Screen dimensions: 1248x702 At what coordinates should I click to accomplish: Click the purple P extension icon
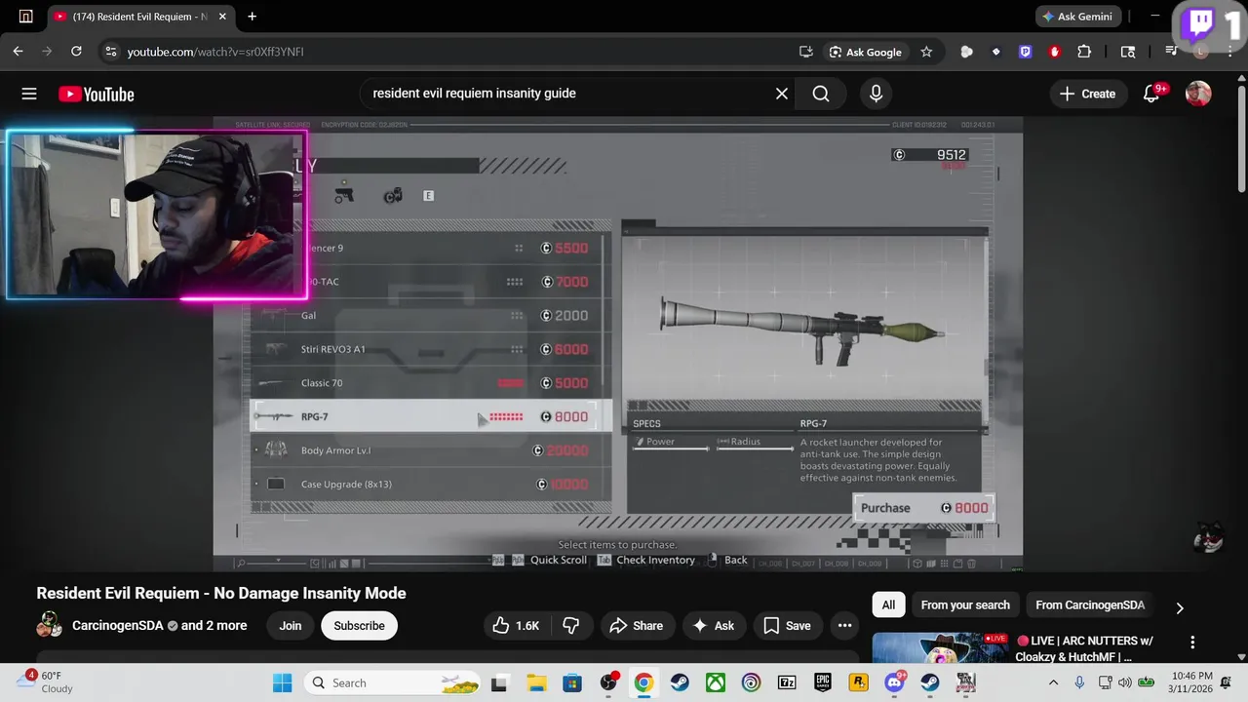(x=1025, y=52)
